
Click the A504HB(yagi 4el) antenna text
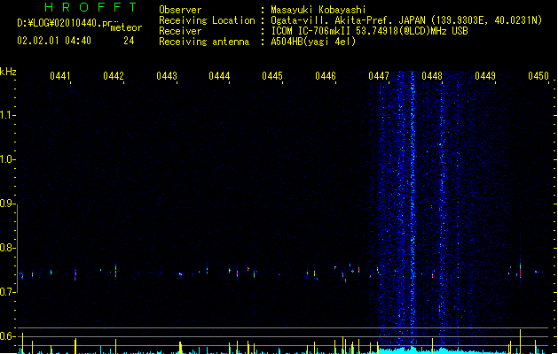pyautogui.click(x=313, y=42)
